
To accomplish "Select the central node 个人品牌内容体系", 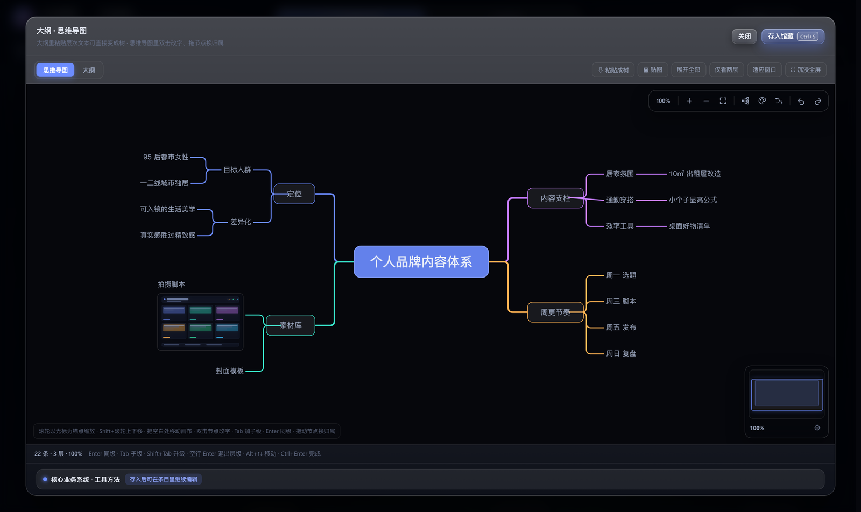I will pos(421,262).
